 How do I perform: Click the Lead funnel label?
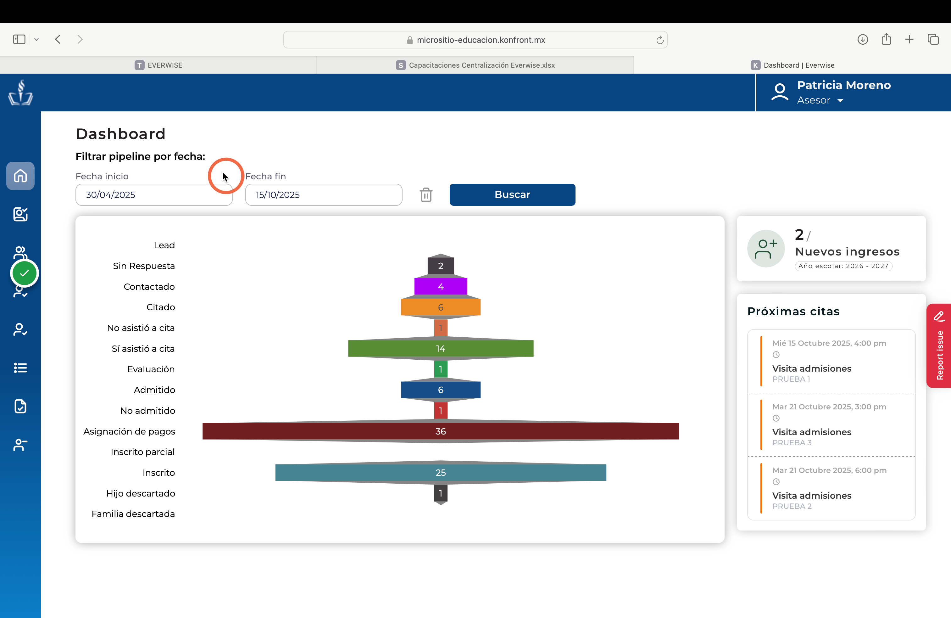click(x=164, y=245)
